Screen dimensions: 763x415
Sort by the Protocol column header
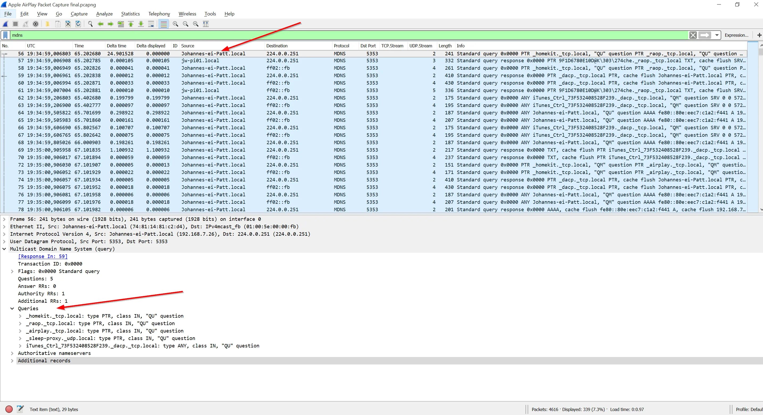pos(345,45)
